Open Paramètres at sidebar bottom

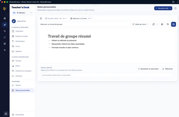(x=22, y=114)
